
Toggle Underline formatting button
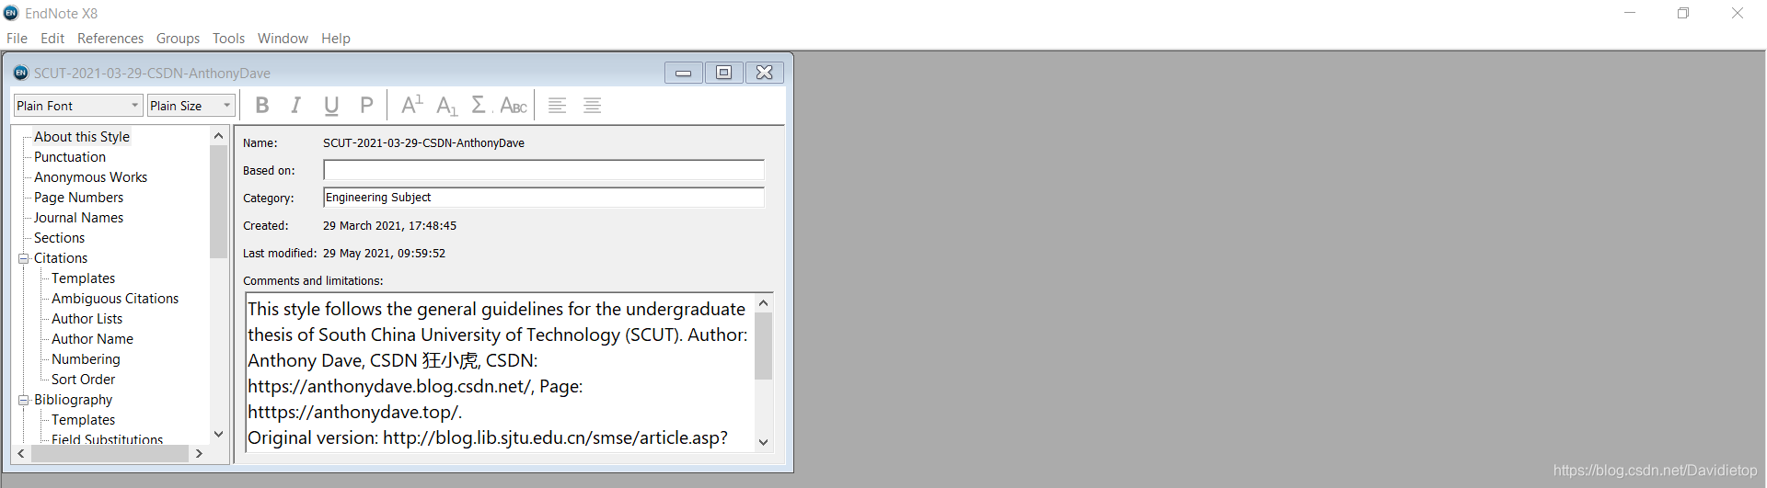tap(331, 106)
